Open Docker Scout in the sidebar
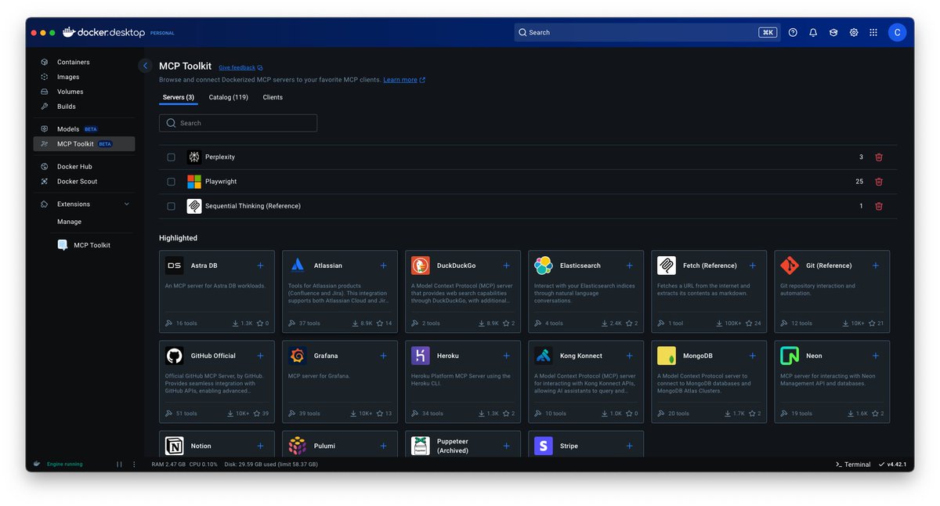The width and height of the screenshot is (940, 506). (x=84, y=182)
